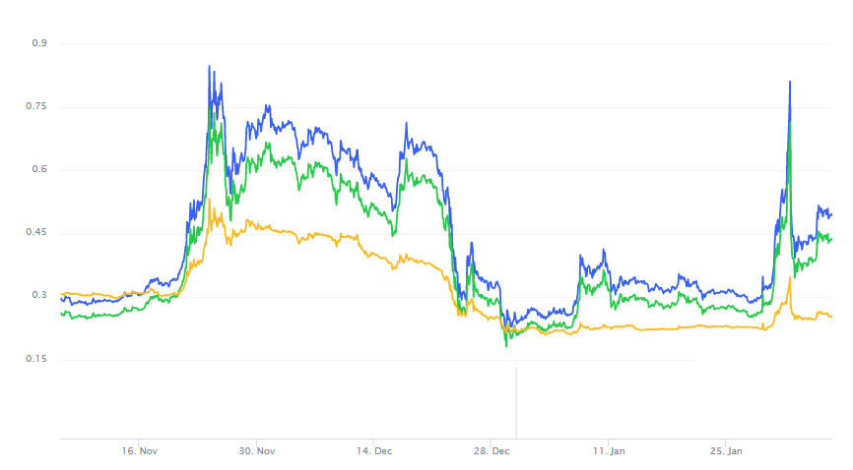Select the "11. Jan" date label
This screenshot has height=470, width=853.
pos(608,451)
